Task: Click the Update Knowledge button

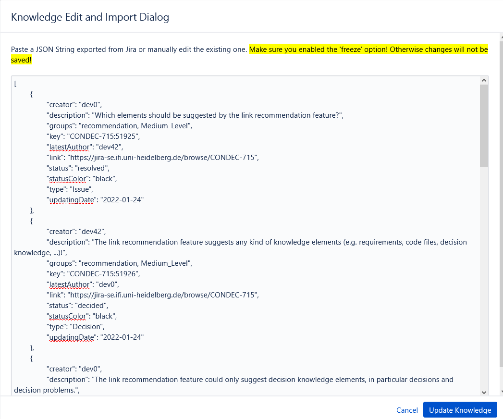Action: point(460,410)
